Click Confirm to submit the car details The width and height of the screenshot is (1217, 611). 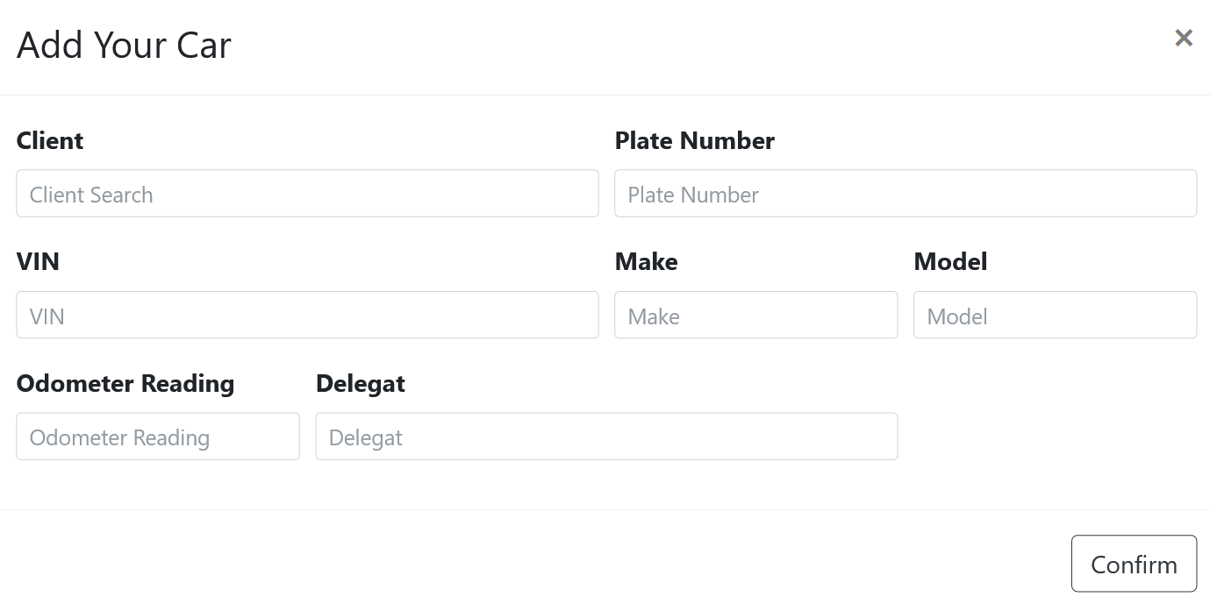1134,563
